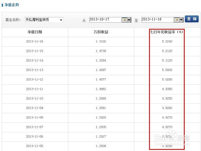Expand the start date dropdown arrow
This screenshot has height=151, width=201.
click(129, 20)
